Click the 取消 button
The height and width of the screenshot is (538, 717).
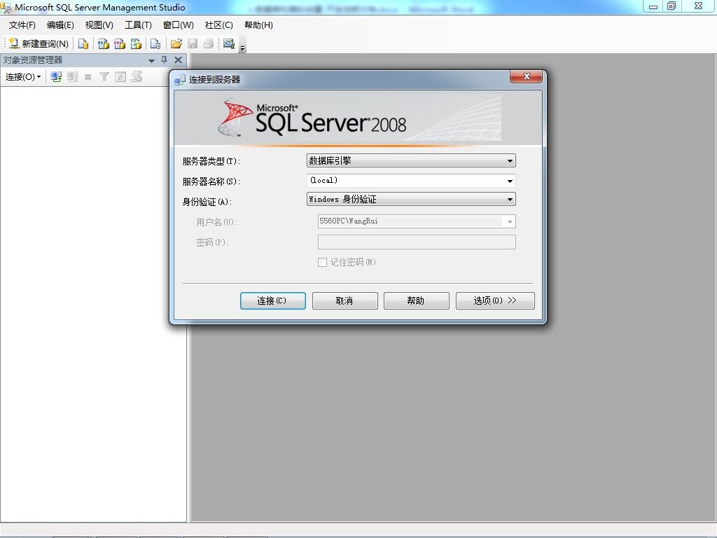pyautogui.click(x=344, y=301)
